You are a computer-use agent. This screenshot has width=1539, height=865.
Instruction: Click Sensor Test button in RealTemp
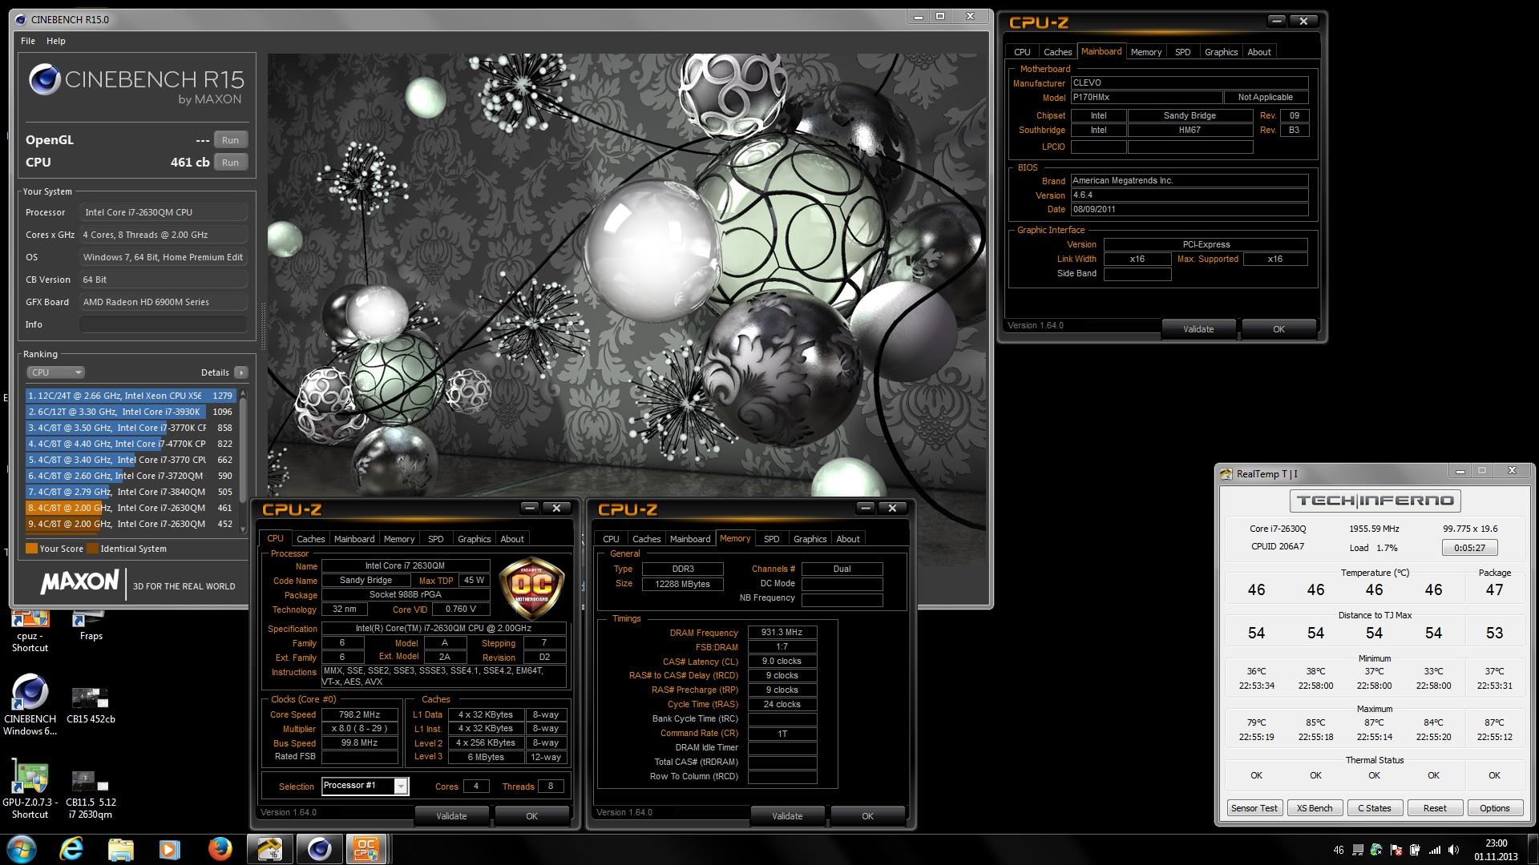(1254, 808)
